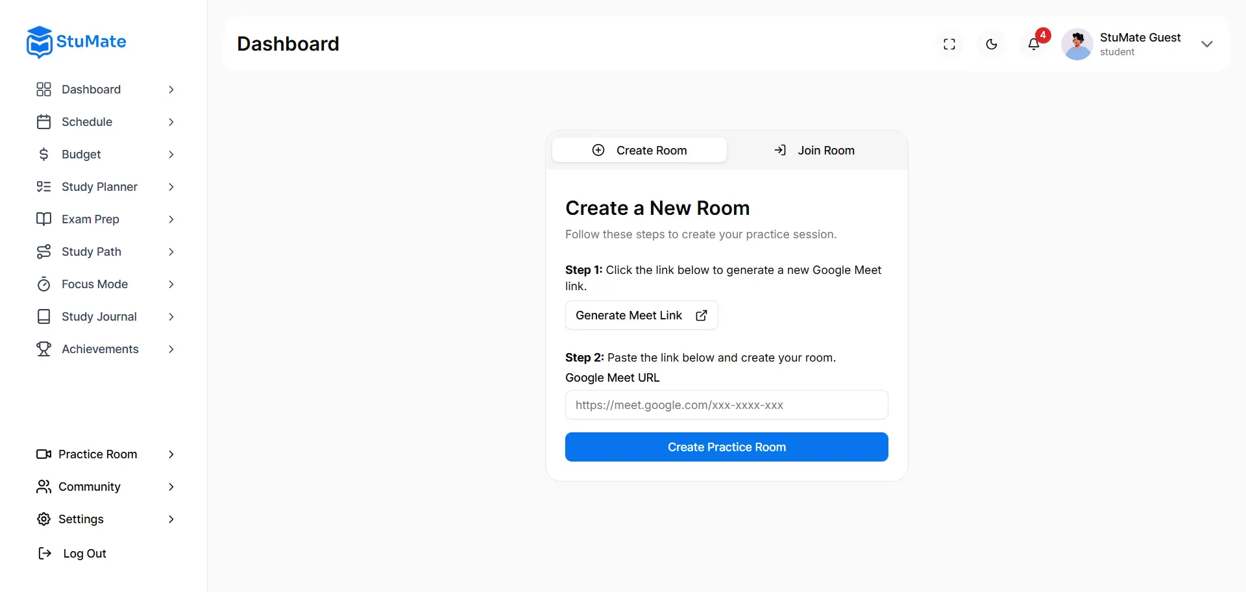Click the Study Path route icon
The image size is (1246, 592).
[x=43, y=252]
